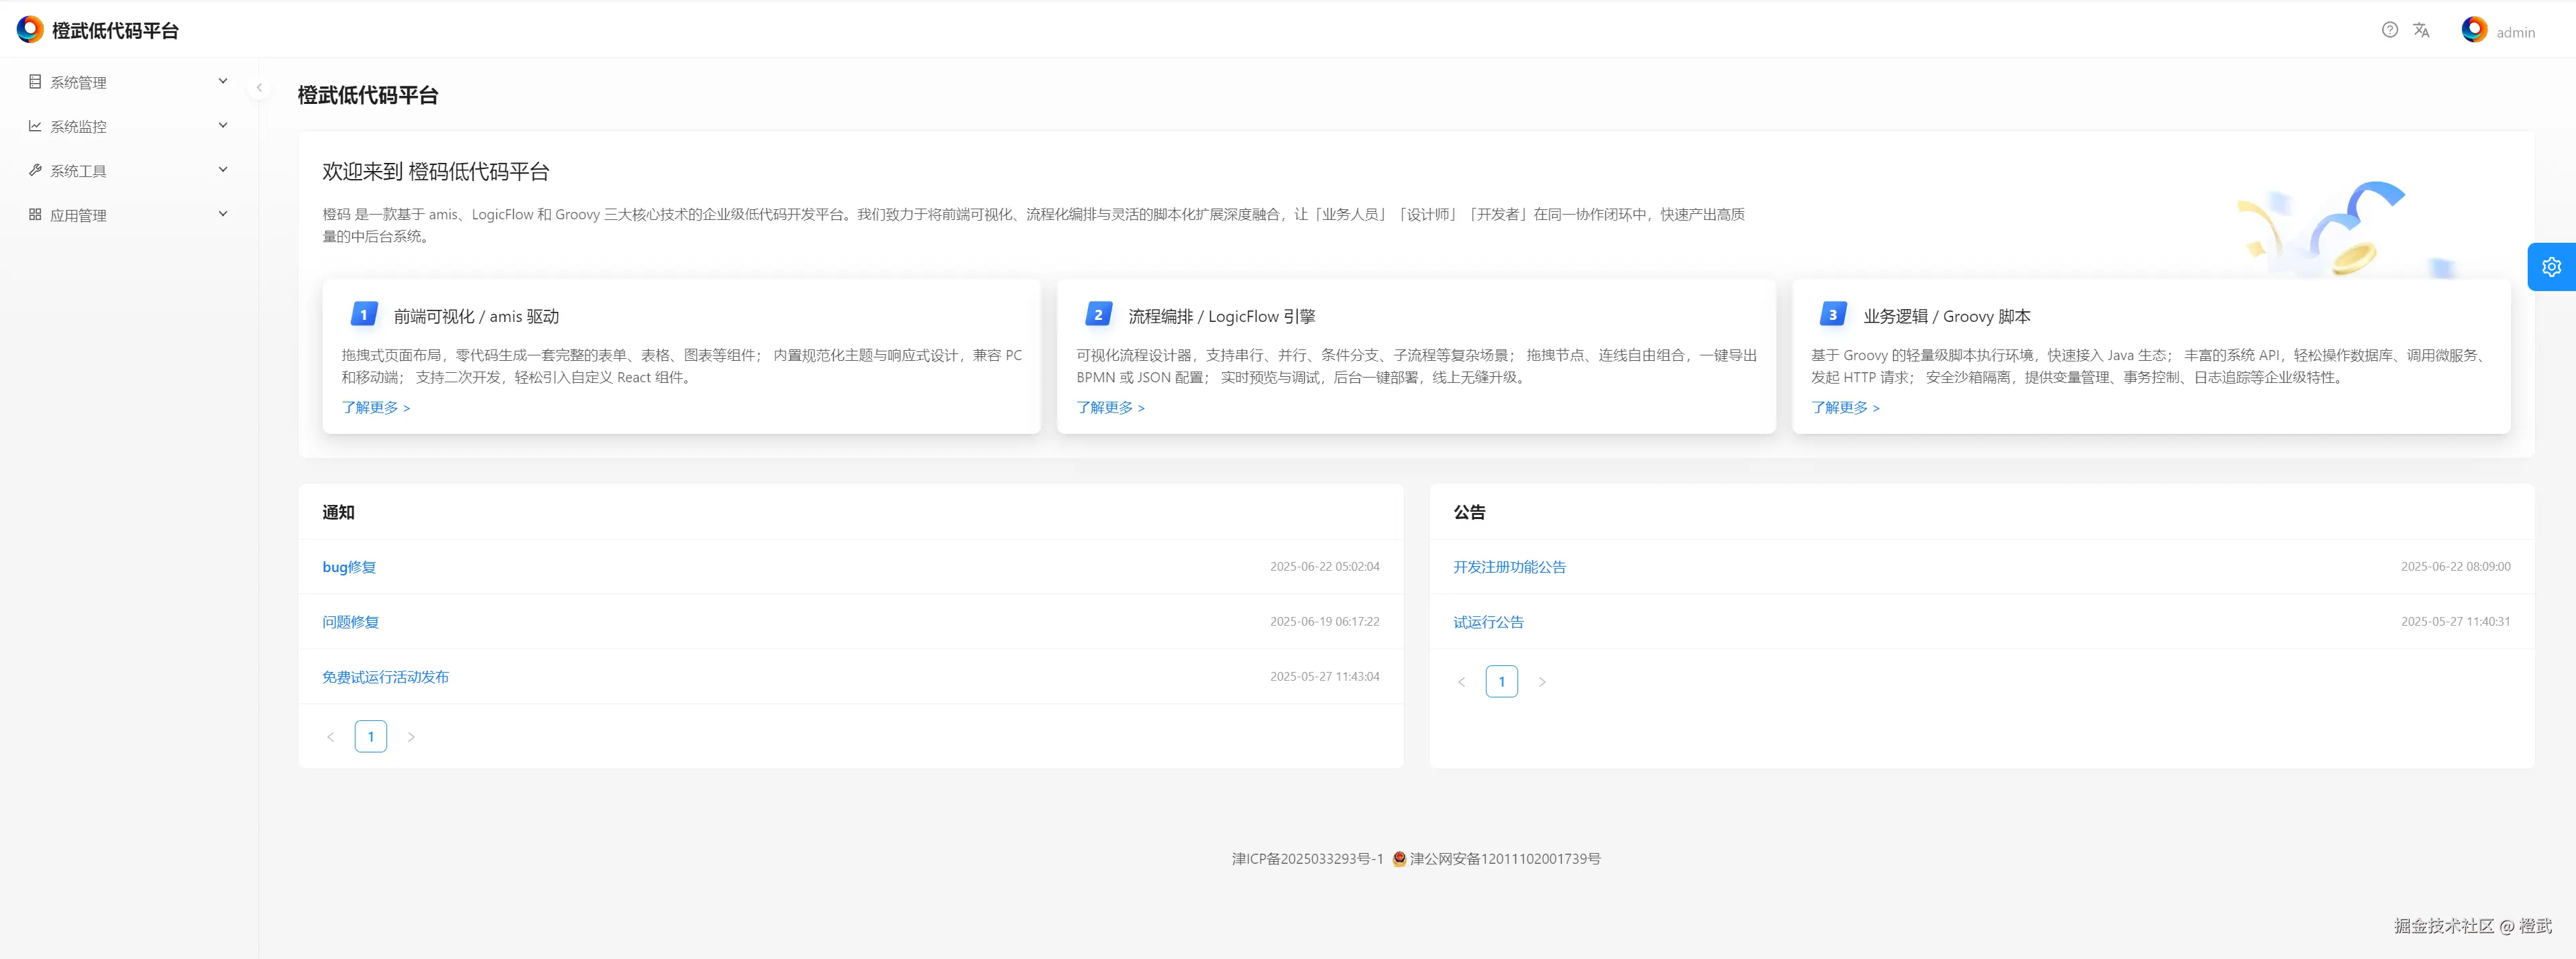Open the 系统工具 menu item
The image size is (2576, 959).
pos(78,171)
